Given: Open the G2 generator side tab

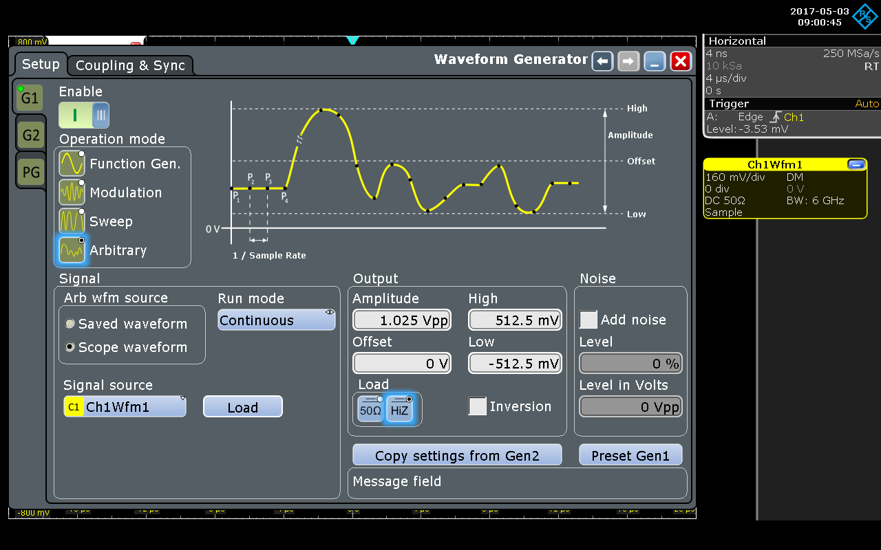Looking at the screenshot, I should 31,135.
